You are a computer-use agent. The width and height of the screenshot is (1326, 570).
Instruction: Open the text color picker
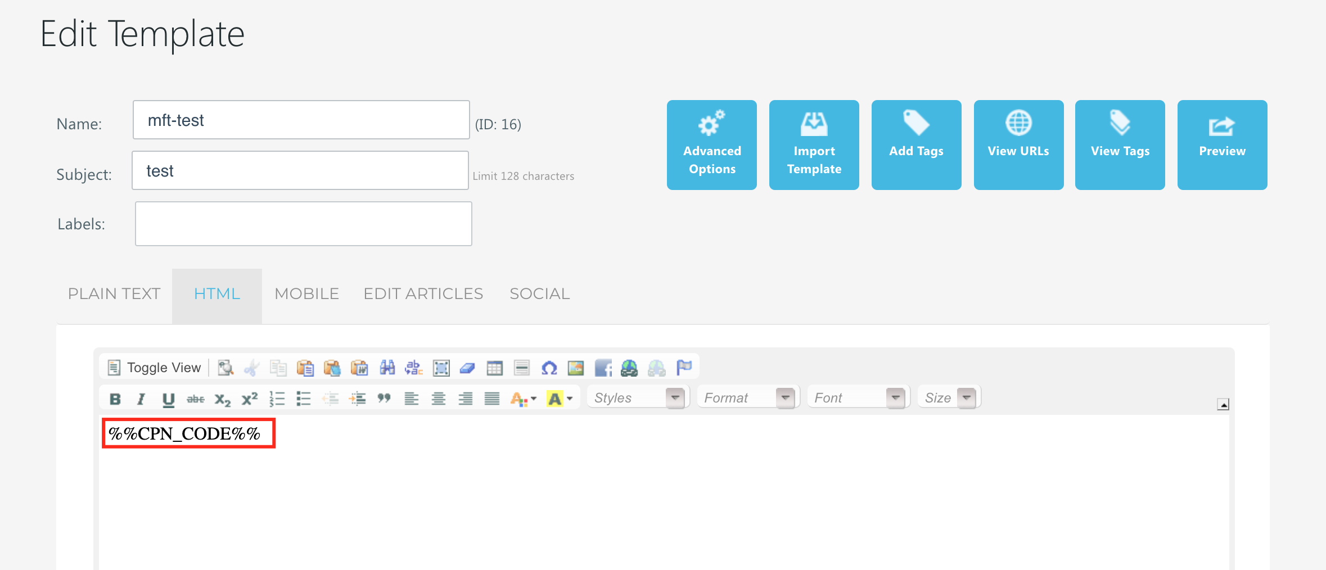pyautogui.click(x=523, y=399)
